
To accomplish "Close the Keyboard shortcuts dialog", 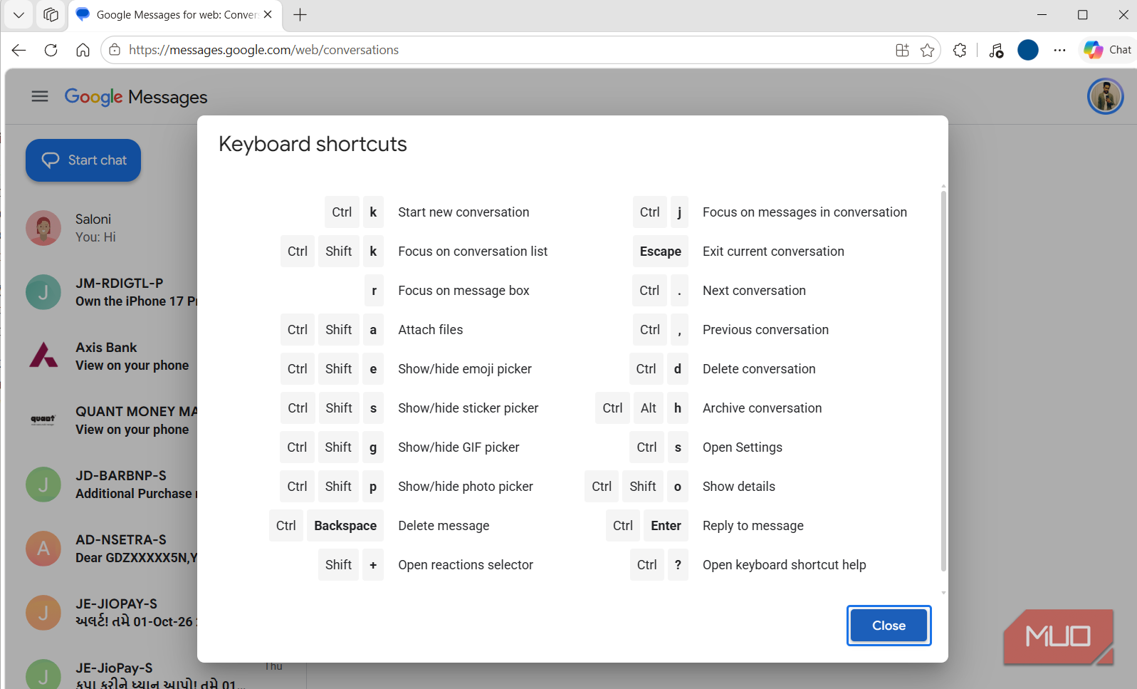I will pos(889,626).
